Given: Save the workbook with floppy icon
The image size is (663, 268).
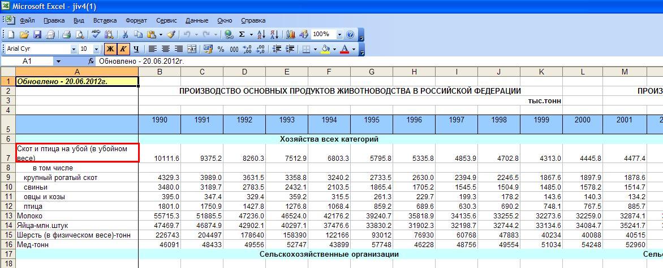Looking at the screenshot, I should 37,34.
